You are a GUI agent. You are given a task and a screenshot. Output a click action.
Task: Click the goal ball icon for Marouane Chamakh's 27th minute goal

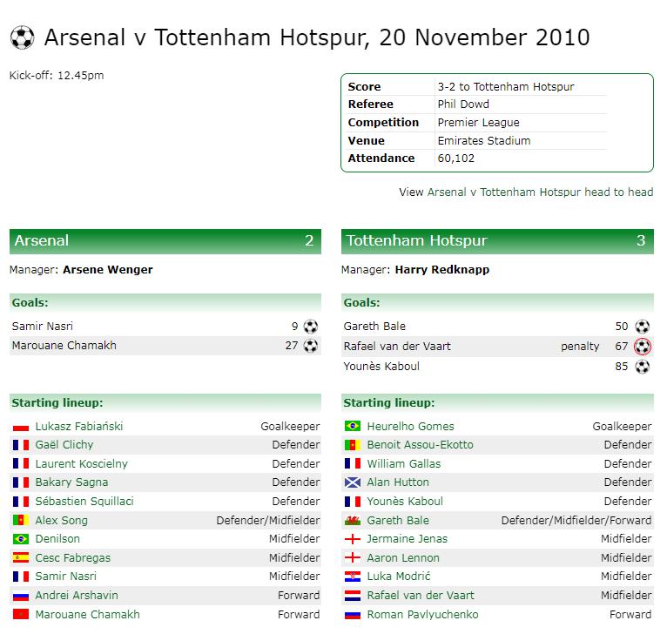(x=311, y=346)
